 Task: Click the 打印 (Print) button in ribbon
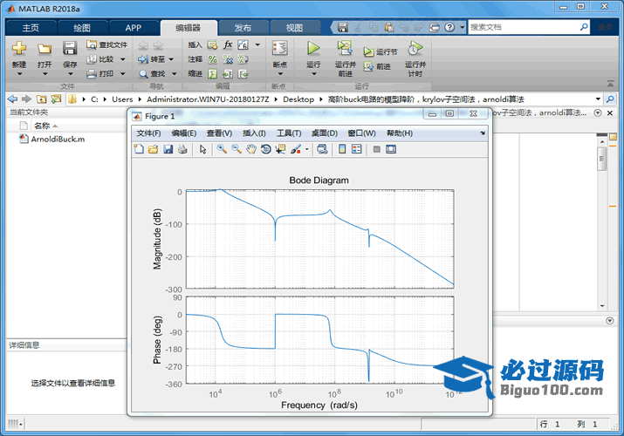point(100,73)
